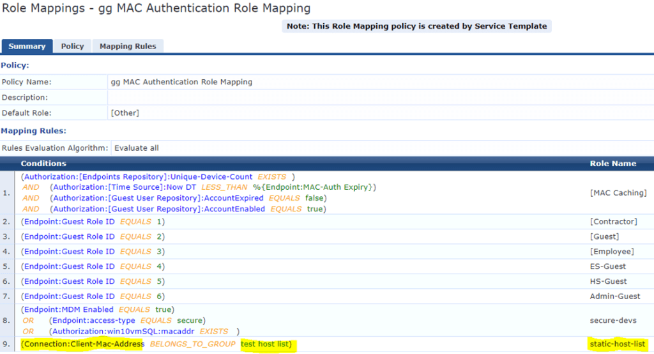Click the Evaluate all algorithm value
Image resolution: width=654 pixels, height=354 pixels.
(x=136, y=148)
